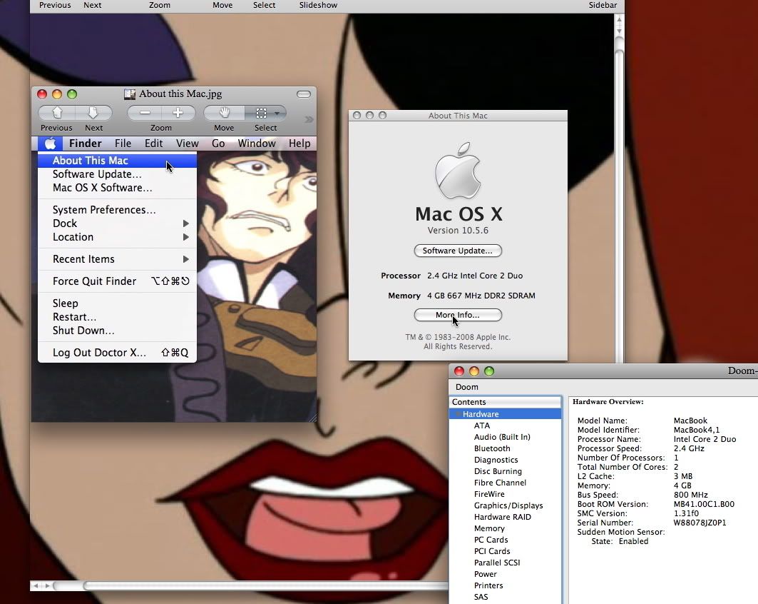Image resolution: width=758 pixels, height=604 pixels.
Task: Select Fibre Channel in Contents list
Action: point(500,483)
